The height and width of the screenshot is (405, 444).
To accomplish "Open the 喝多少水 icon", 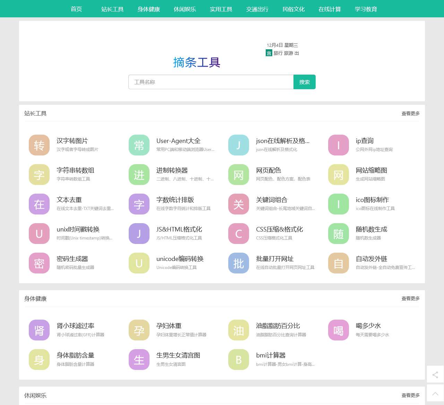I will [339, 330].
